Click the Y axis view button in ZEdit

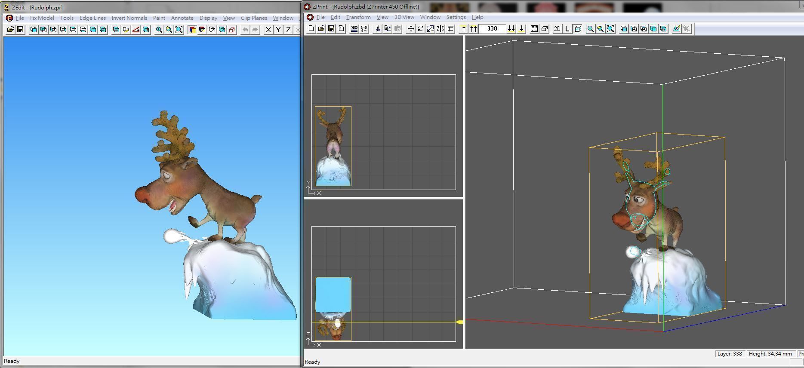(278, 29)
